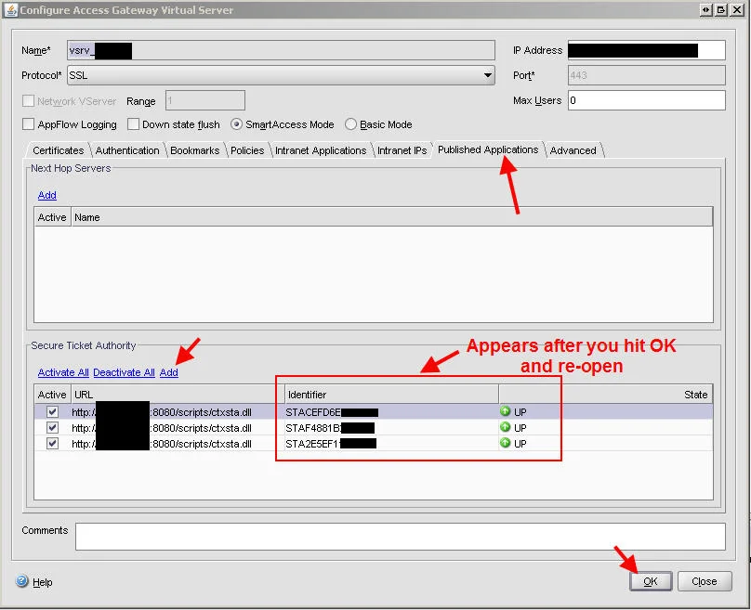
Task: Click the Name input field
Action: (281, 50)
